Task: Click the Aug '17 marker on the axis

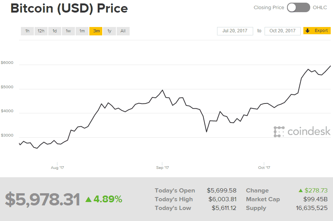Action: click(x=57, y=167)
